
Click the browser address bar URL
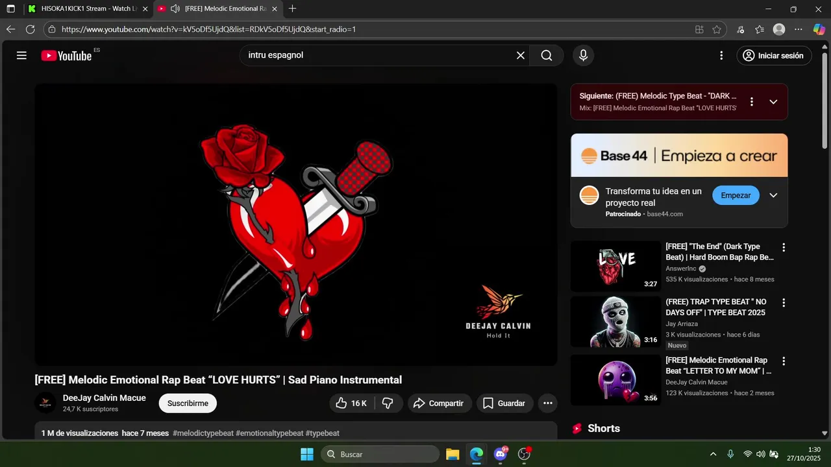(x=208, y=29)
